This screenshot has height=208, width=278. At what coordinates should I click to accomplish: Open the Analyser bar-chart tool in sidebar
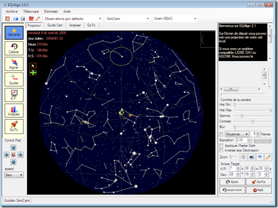(14, 110)
